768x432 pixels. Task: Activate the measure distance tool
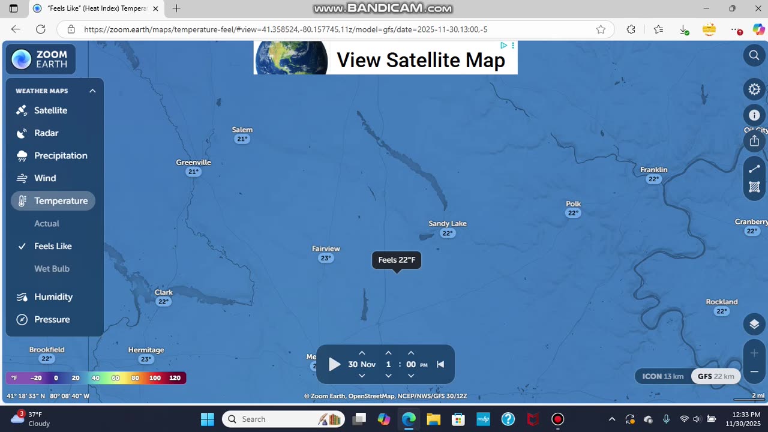click(754, 169)
